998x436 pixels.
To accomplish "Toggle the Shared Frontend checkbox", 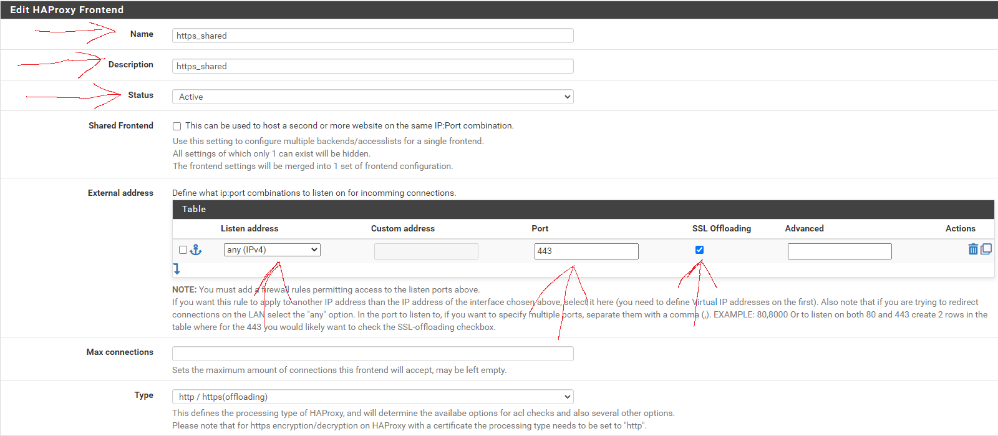I will point(177,126).
